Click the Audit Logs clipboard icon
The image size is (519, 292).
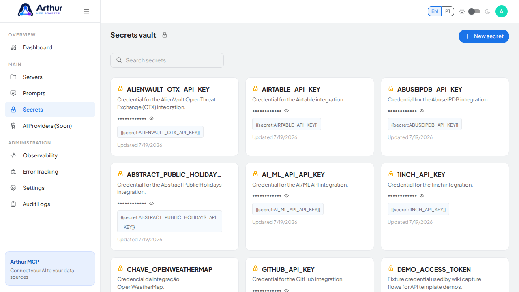pos(13,204)
